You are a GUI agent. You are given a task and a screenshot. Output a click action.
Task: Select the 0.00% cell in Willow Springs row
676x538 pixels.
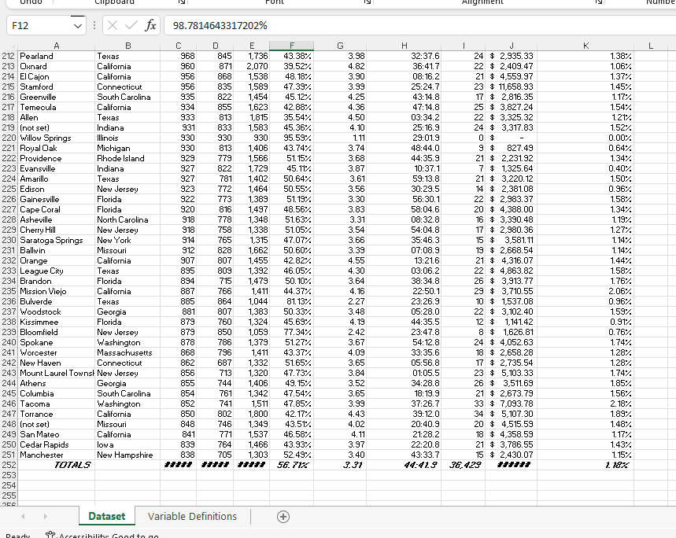(x=585, y=138)
